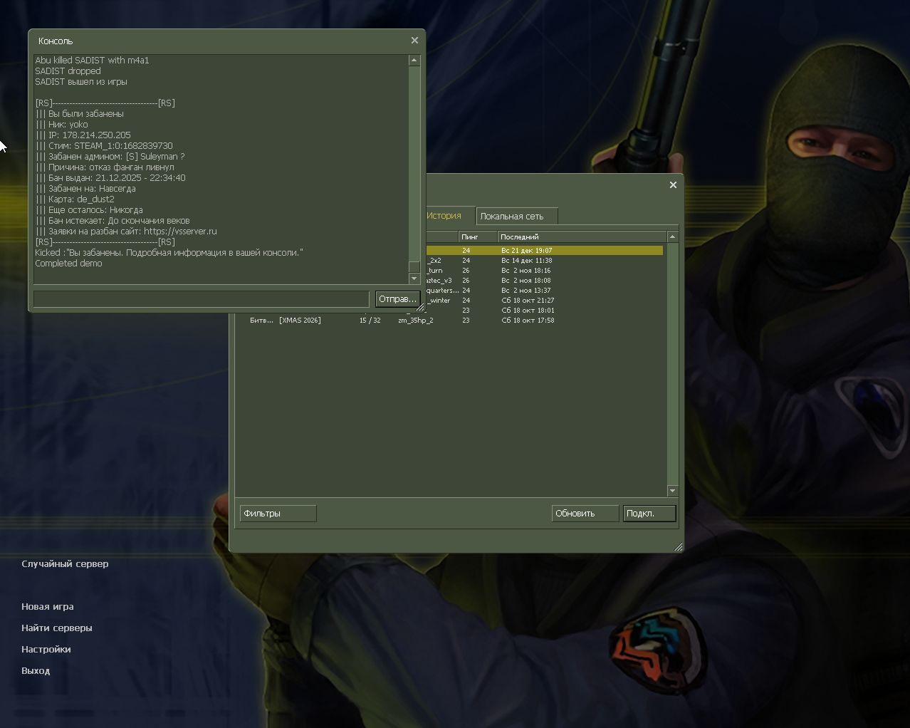
Task: Open Настройки in the main menu
Action: tap(46, 650)
